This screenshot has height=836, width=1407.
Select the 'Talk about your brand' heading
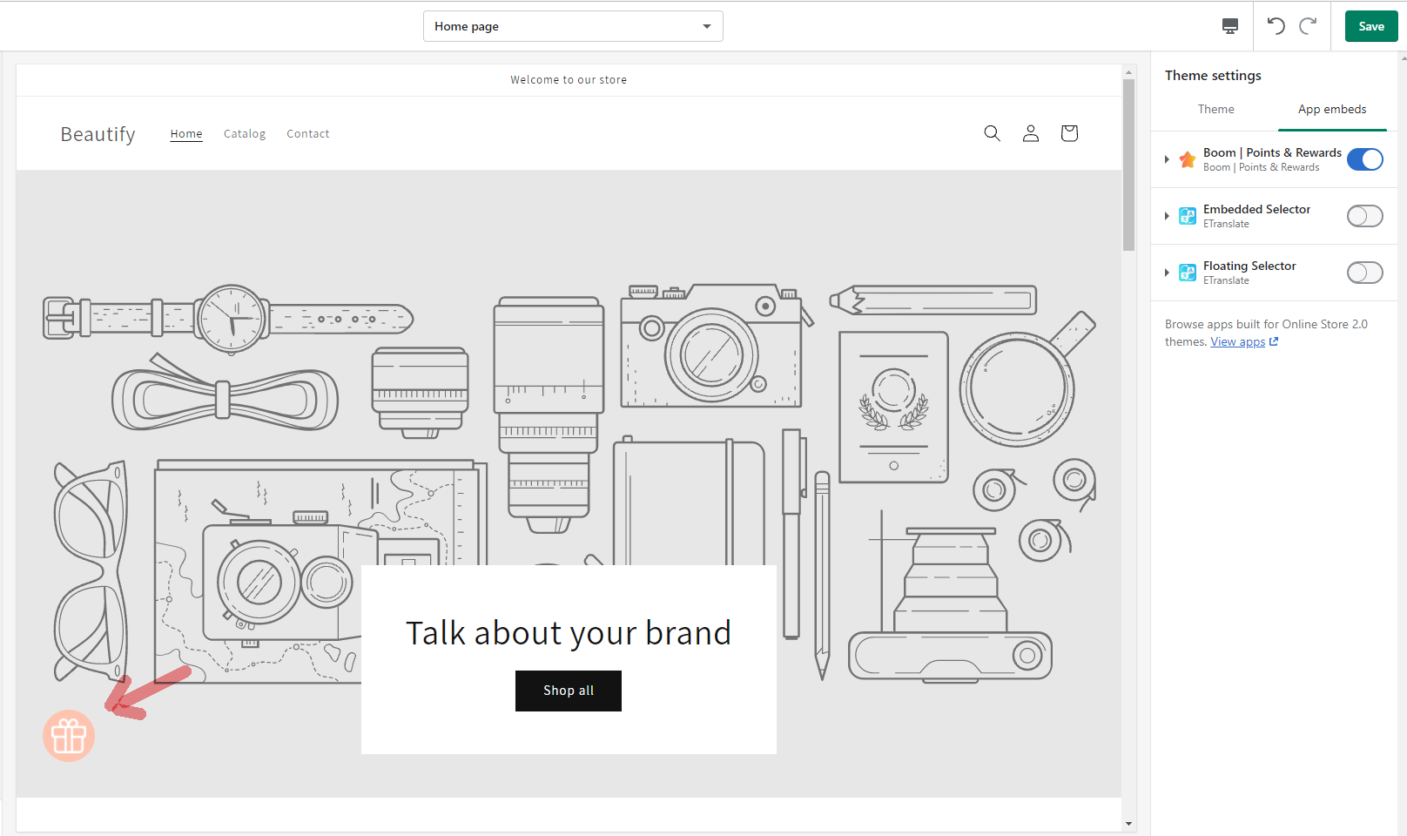pyautogui.click(x=569, y=633)
